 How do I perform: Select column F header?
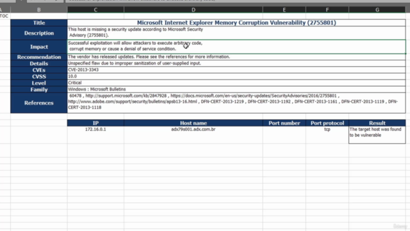[x=327, y=10]
